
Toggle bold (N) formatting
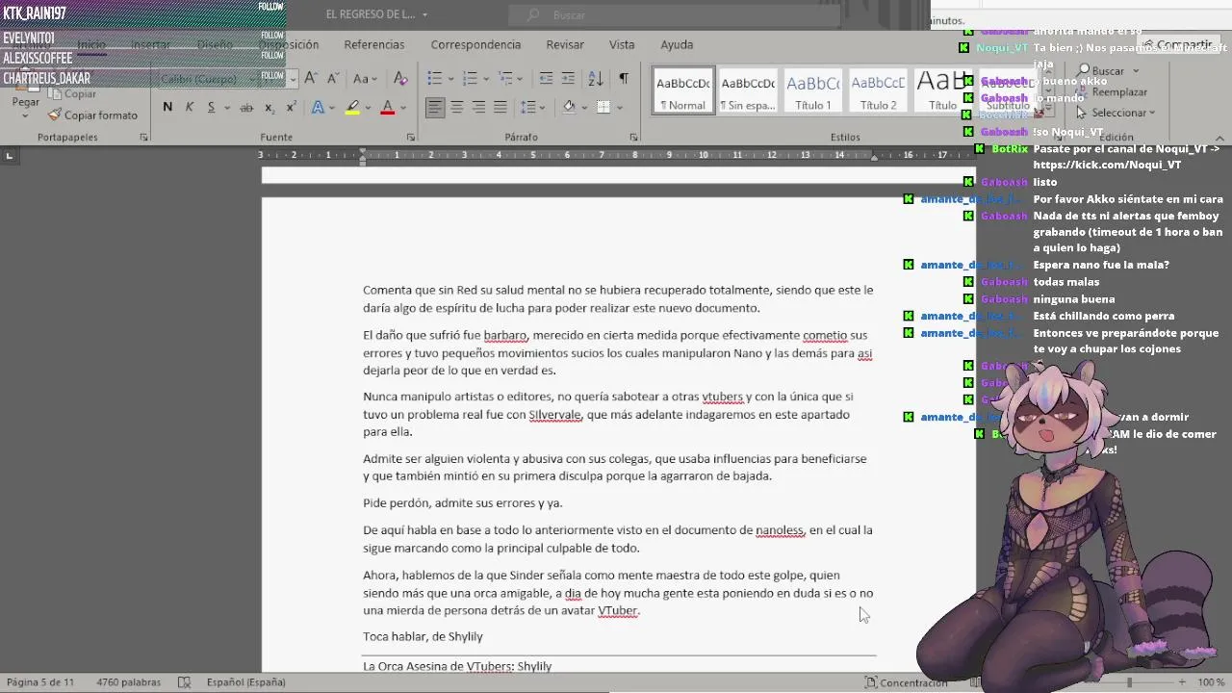(167, 107)
